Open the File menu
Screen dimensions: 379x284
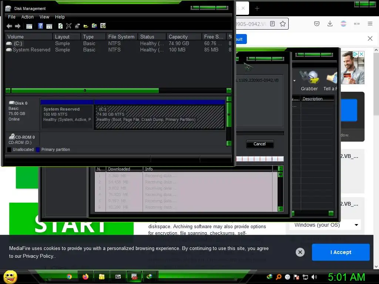click(11, 17)
